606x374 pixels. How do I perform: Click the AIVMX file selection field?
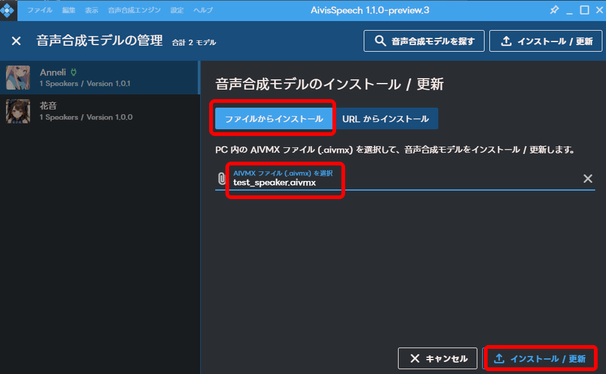click(405, 179)
